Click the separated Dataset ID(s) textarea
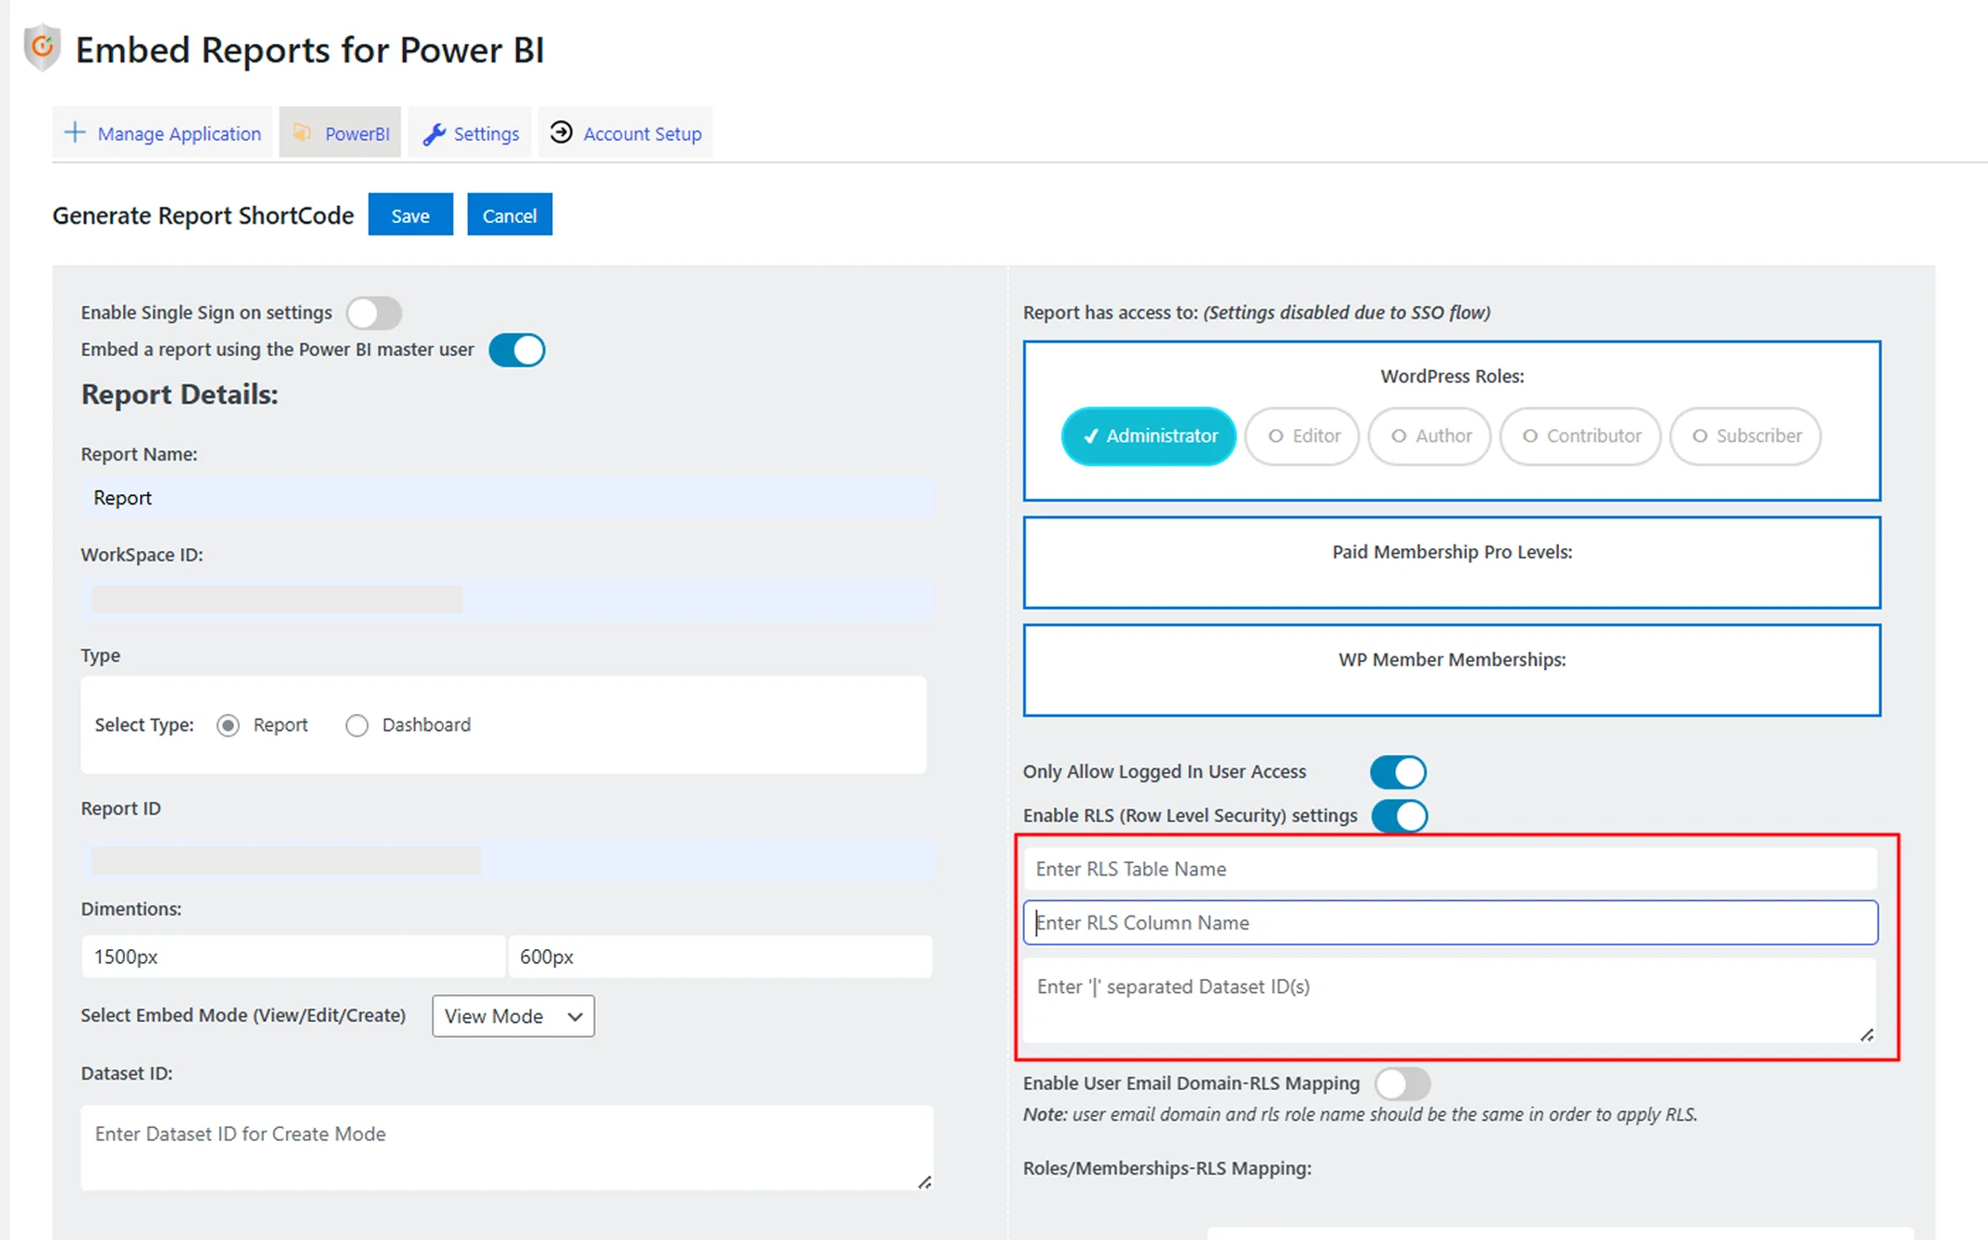The height and width of the screenshot is (1240, 1988). 1450,1000
